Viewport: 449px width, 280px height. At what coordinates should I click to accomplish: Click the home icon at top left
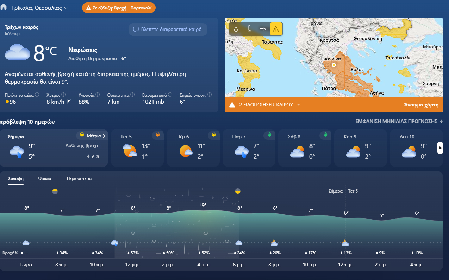[4, 7]
